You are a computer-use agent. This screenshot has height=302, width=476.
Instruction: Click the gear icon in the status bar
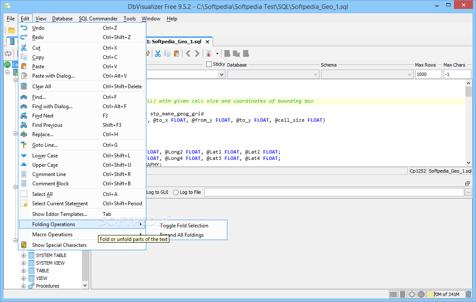point(412,294)
